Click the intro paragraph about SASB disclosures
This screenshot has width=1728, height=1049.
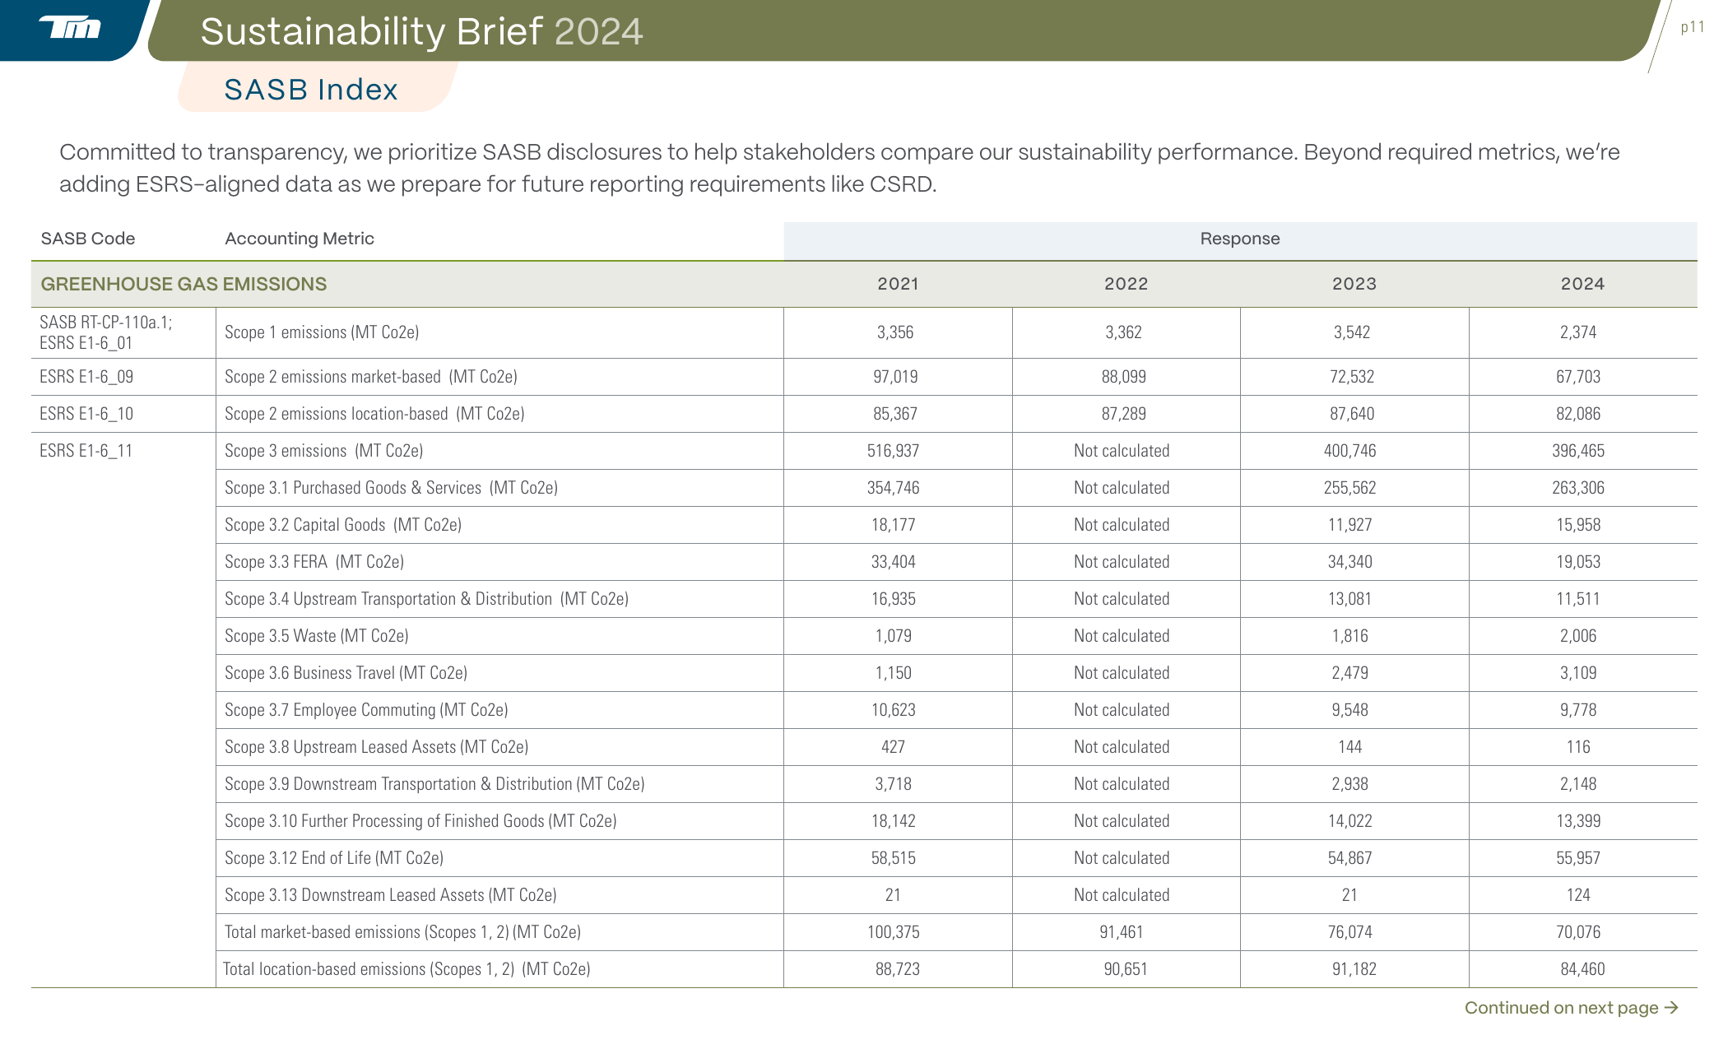[x=839, y=168]
